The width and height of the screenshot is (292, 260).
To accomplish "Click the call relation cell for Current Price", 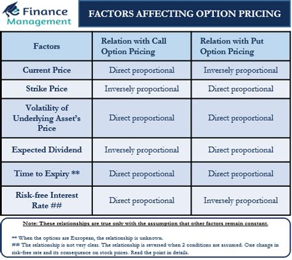I will [x=142, y=70].
